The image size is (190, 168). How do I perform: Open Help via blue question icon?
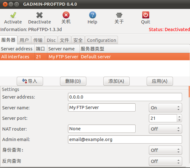tap(92, 15)
